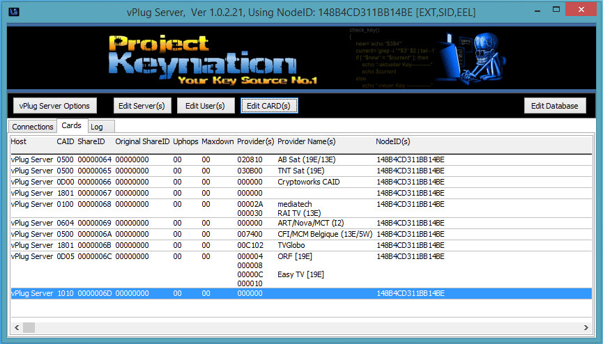This screenshot has width=603, height=344.
Task: Select the TNT Sat (19E) card row
Action: 301,171
